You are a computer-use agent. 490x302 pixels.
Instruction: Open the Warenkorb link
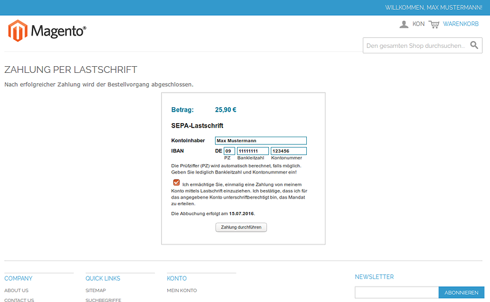tap(461, 24)
